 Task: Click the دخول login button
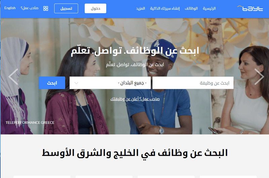[95, 8]
